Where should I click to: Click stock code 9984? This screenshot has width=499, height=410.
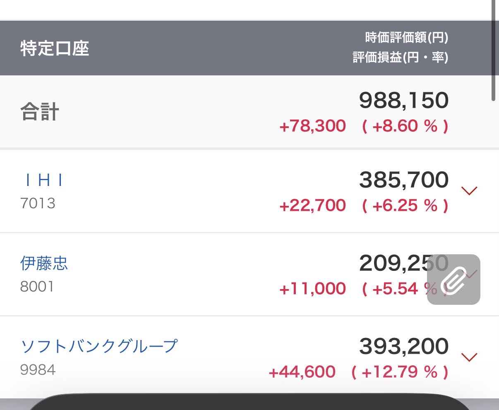pos(38,369)
